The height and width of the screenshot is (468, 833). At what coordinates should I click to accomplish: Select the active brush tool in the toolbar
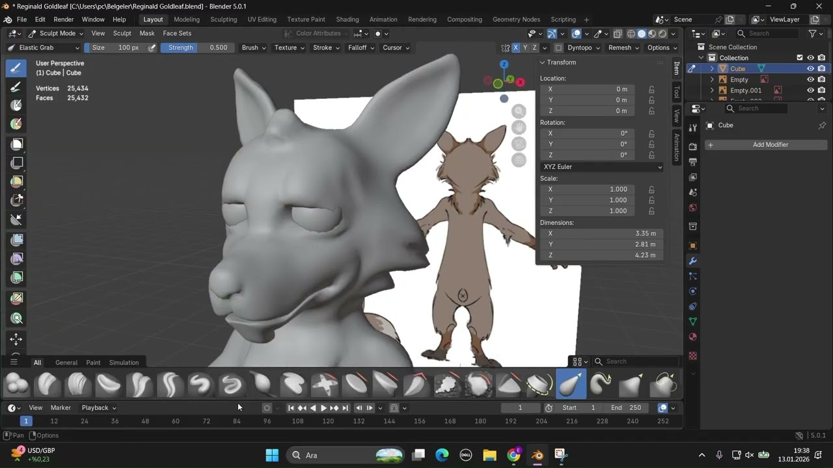coord(16,68)
